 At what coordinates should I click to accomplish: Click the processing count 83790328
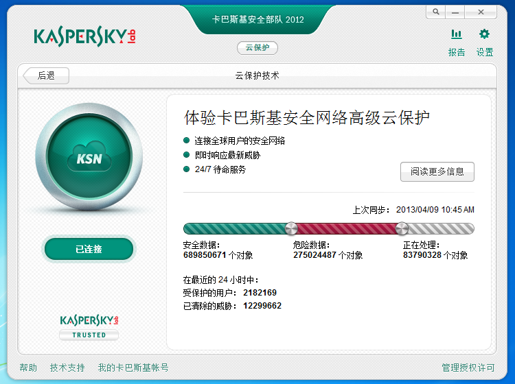[422, 255]
